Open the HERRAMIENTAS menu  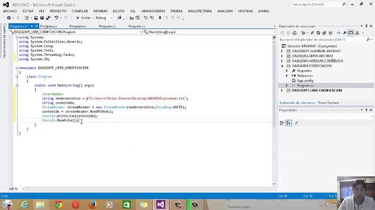point(154,11)
